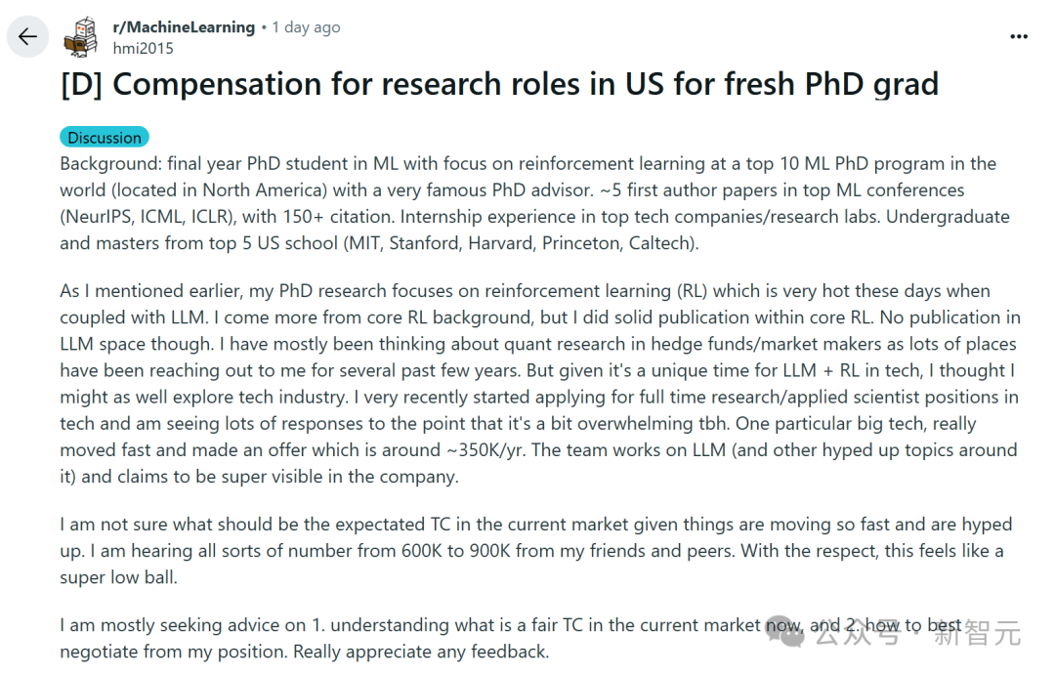The width and height of the screenshot is (1055, 675).
Task: Open the three-dot post options menu
Action: pyautogui.click(x=1019, y=37)
